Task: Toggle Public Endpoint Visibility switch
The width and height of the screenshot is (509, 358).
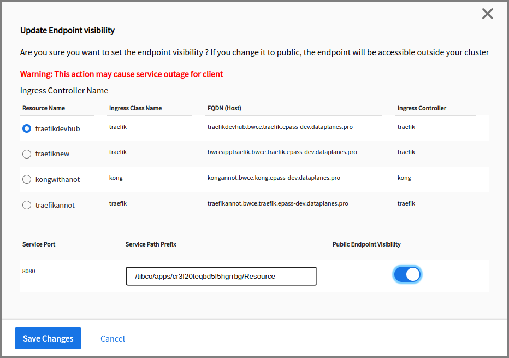Action: pyautogui.click(x=407, y=274)
